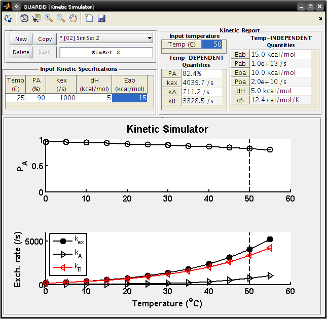Click the Temp cell value 25
The image size is (327, 319).
click(15, 98)
